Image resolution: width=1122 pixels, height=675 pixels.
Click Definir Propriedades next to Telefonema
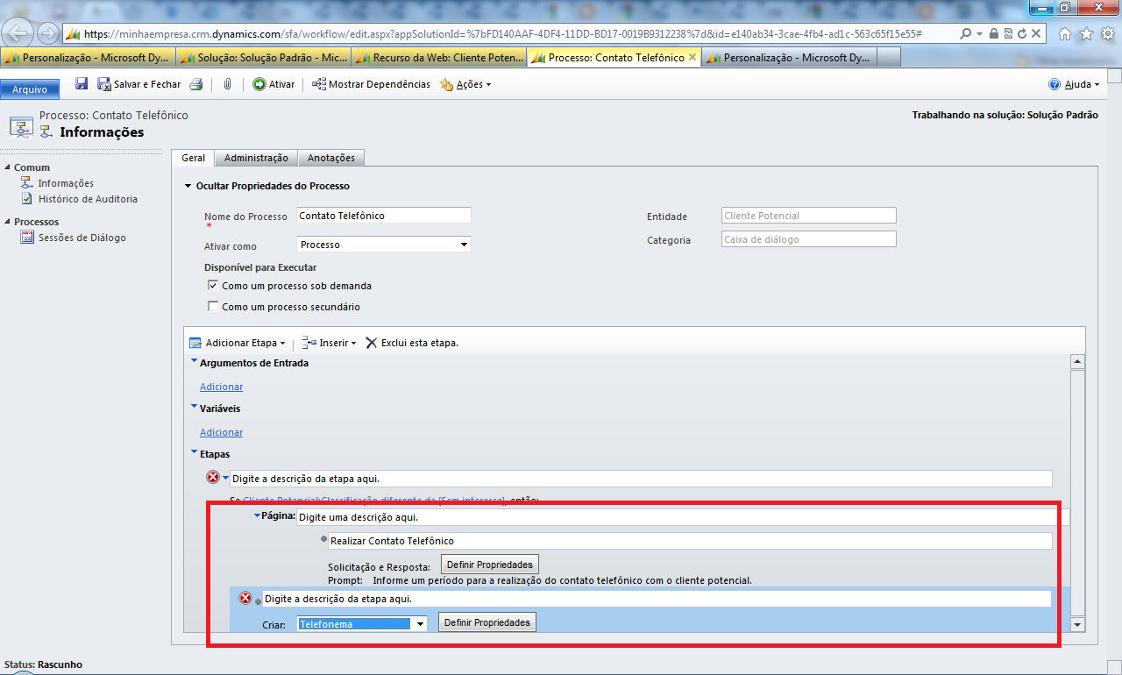(x=486, y=622)
